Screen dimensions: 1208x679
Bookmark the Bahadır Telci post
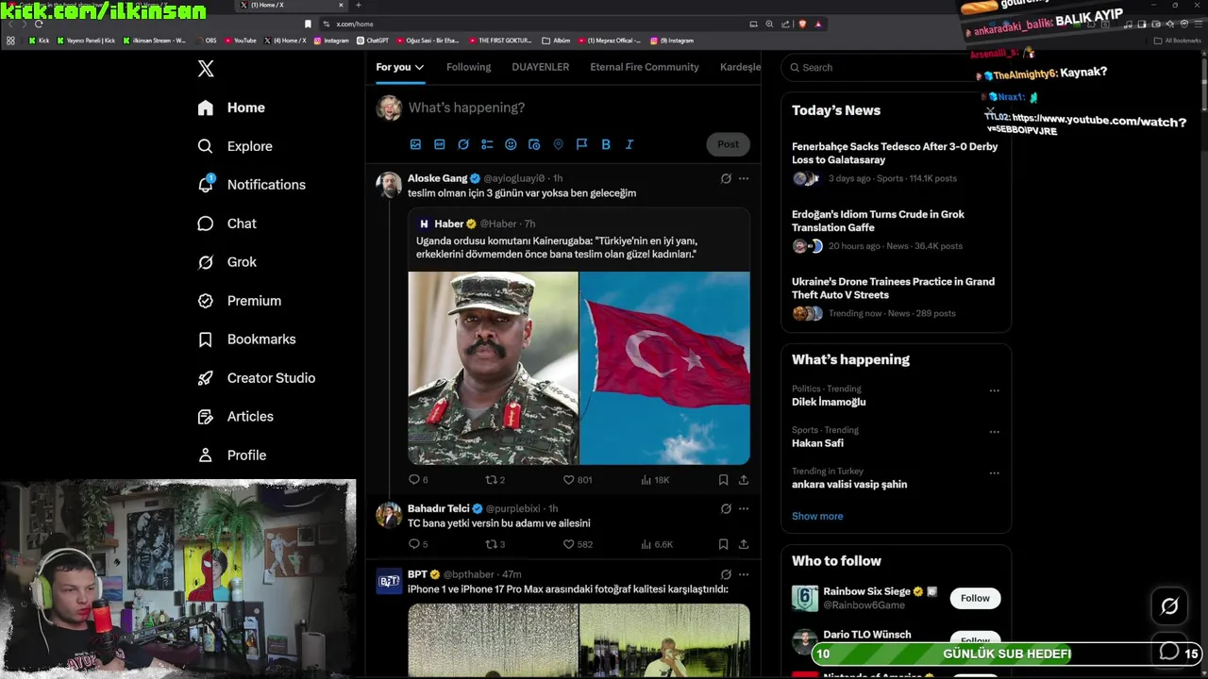pos(723,544)
